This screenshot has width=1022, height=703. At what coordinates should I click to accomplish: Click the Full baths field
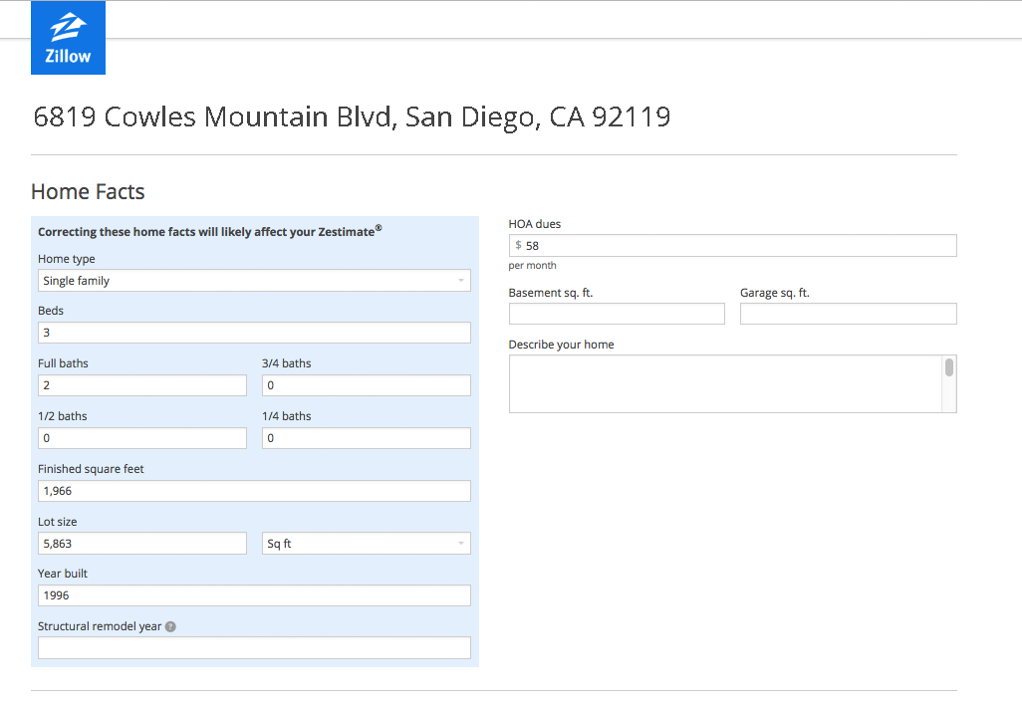click(x=141, y=385)
